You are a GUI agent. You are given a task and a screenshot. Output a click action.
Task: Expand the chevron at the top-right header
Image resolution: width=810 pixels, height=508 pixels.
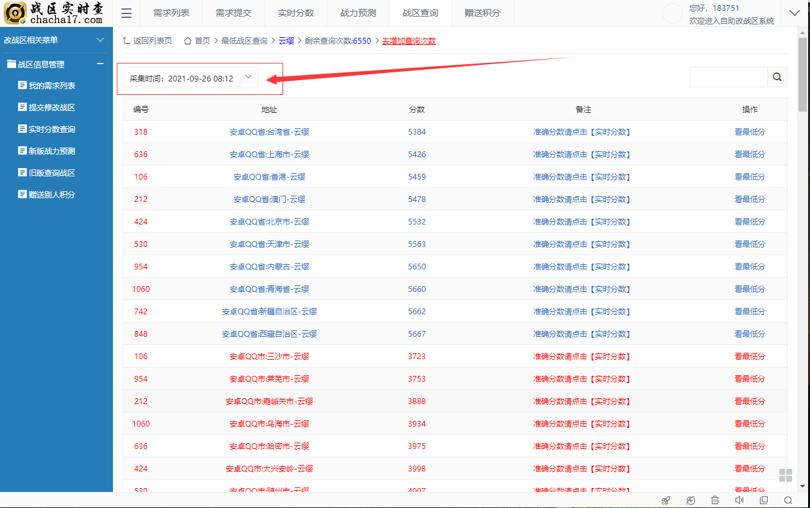[795, 13]
